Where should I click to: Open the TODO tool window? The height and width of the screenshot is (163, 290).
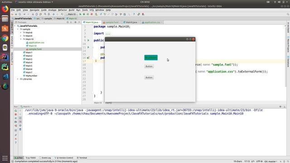[x=31, y=158]
